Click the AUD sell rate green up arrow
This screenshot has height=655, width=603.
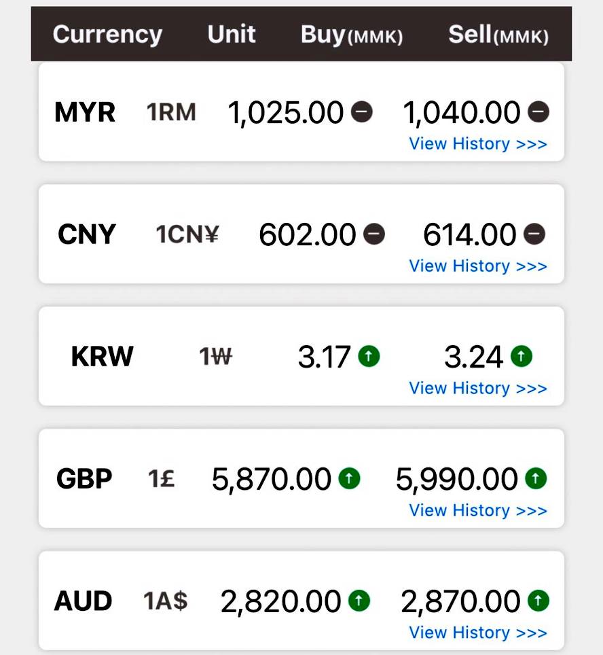coord(538,601)
